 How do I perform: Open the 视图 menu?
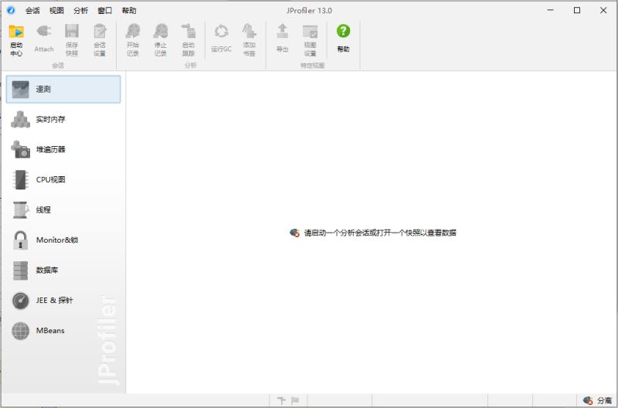[56, 11]
